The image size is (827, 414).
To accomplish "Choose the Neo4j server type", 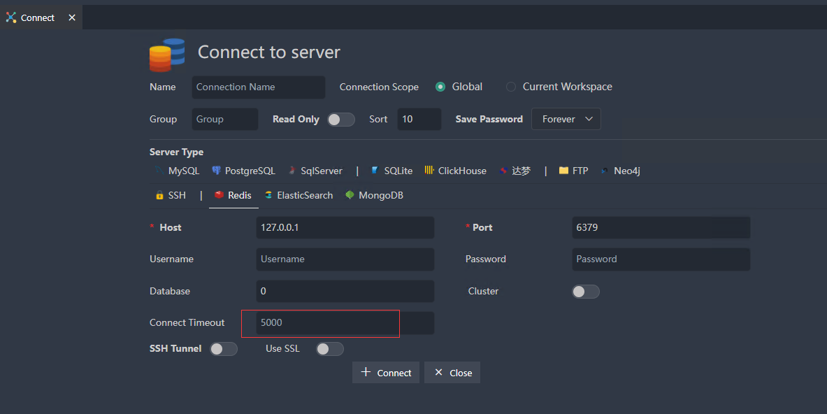I will 621,170.
